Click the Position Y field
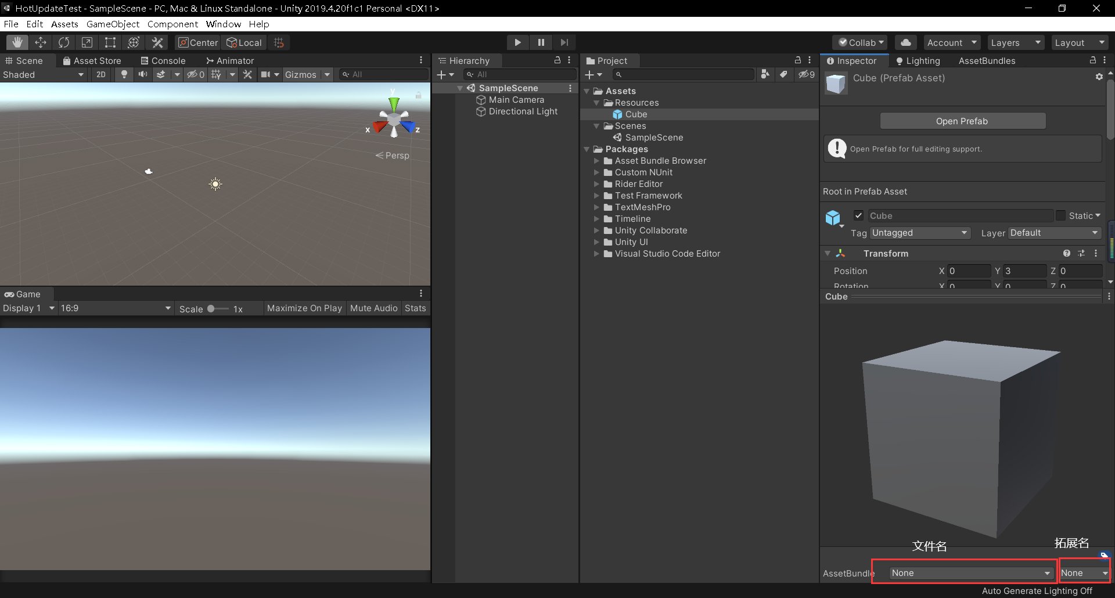Viewport: 1115px width, 598px height. (1024, 271)
